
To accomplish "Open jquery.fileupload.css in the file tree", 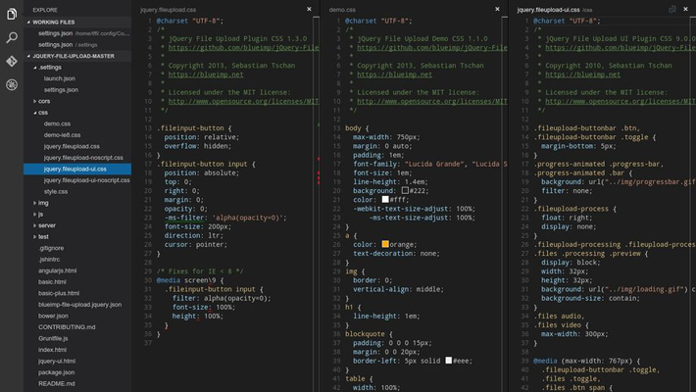I will tap(72, 146).
